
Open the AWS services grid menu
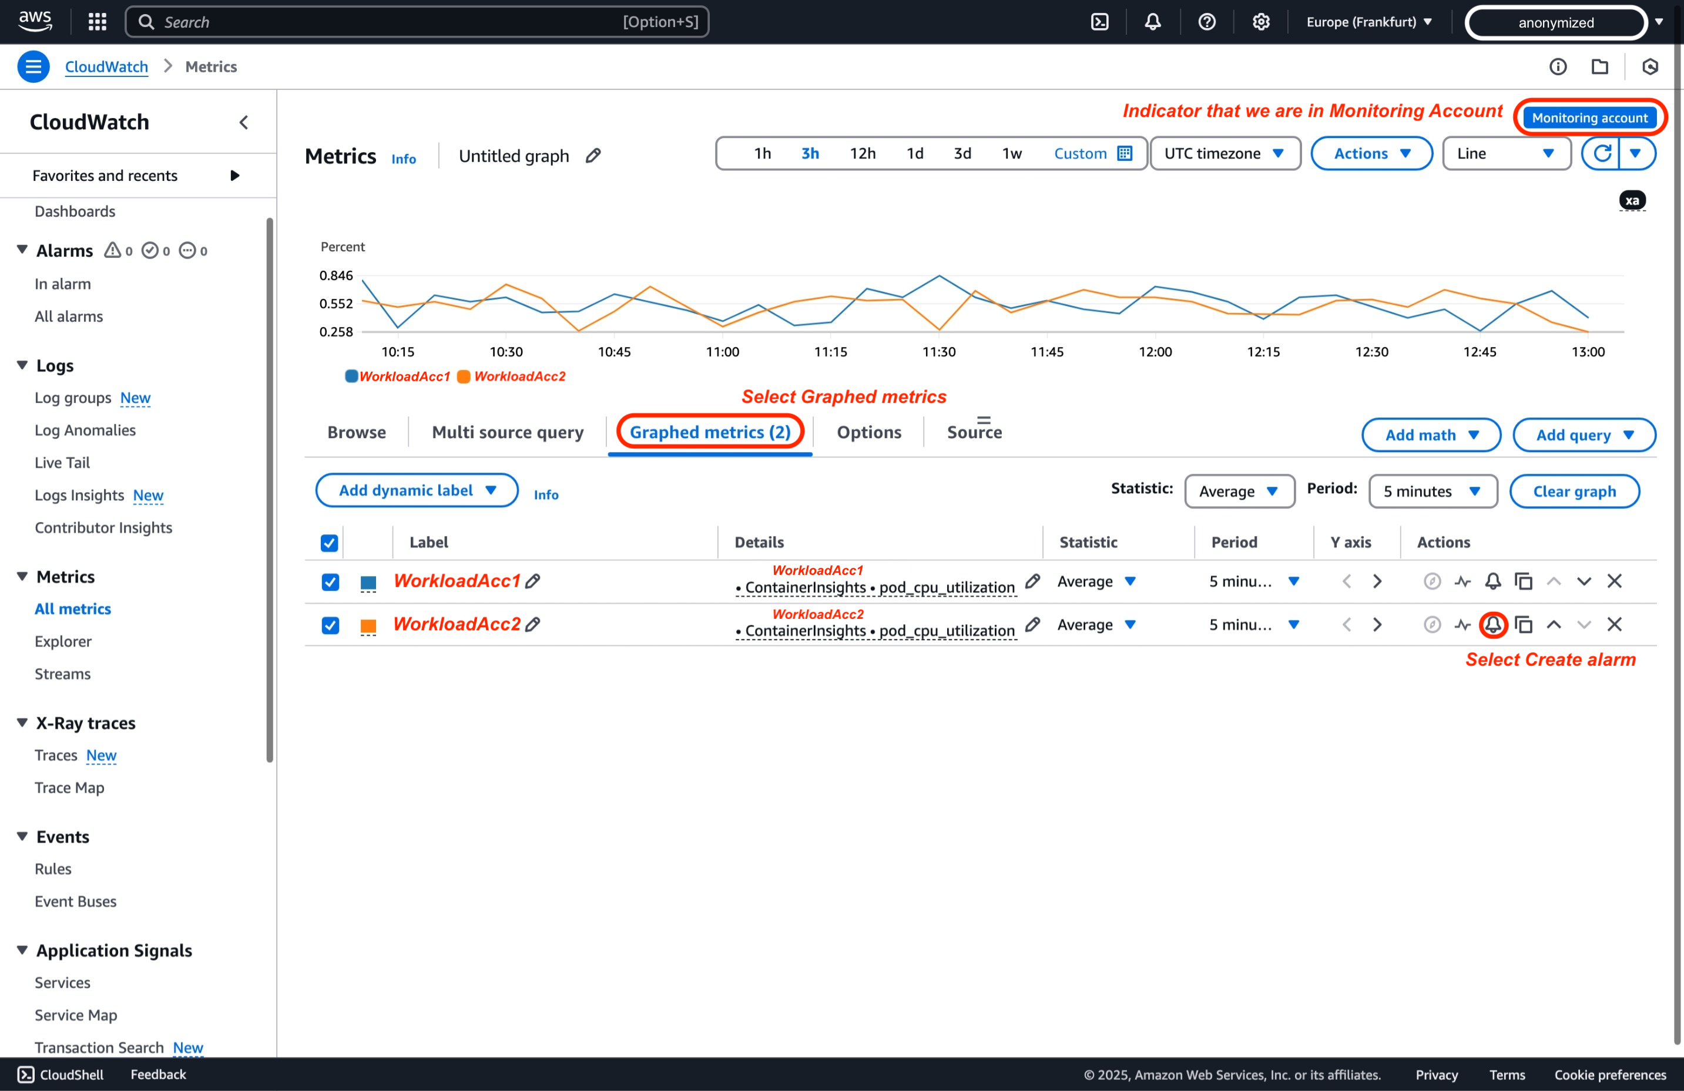97,22
